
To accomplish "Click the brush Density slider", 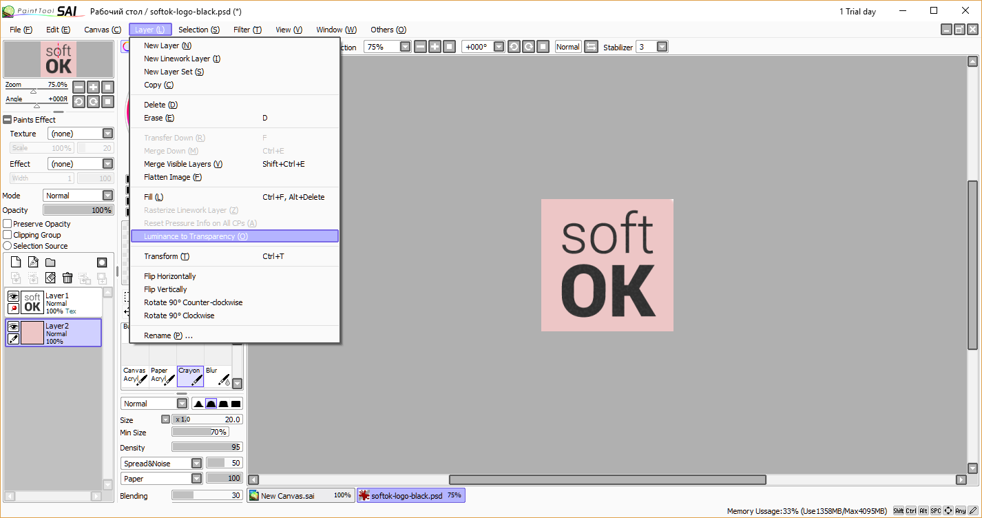I will coord(207,448).
